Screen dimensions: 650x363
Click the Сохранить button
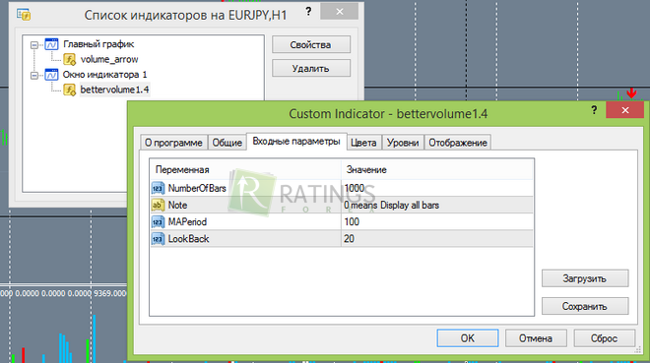585,306
